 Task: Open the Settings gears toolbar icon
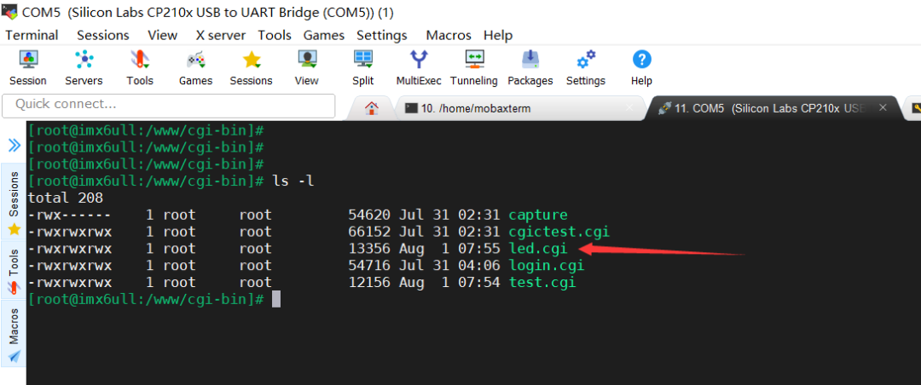click(586, 60)
